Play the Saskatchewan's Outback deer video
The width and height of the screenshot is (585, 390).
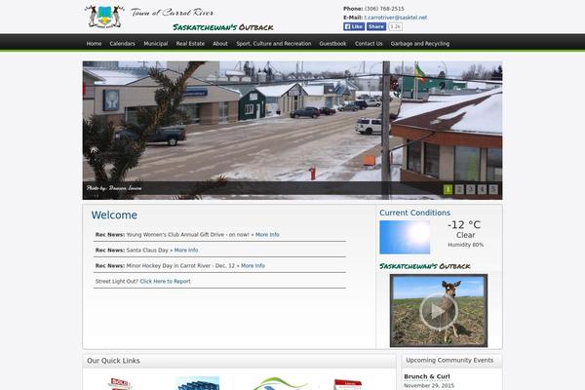coord(439,311)
